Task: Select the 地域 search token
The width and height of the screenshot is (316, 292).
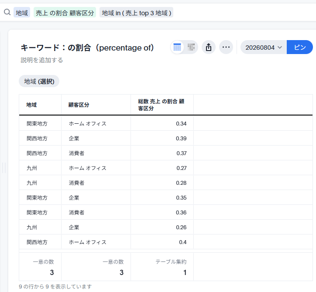Action: coord(22,13)
